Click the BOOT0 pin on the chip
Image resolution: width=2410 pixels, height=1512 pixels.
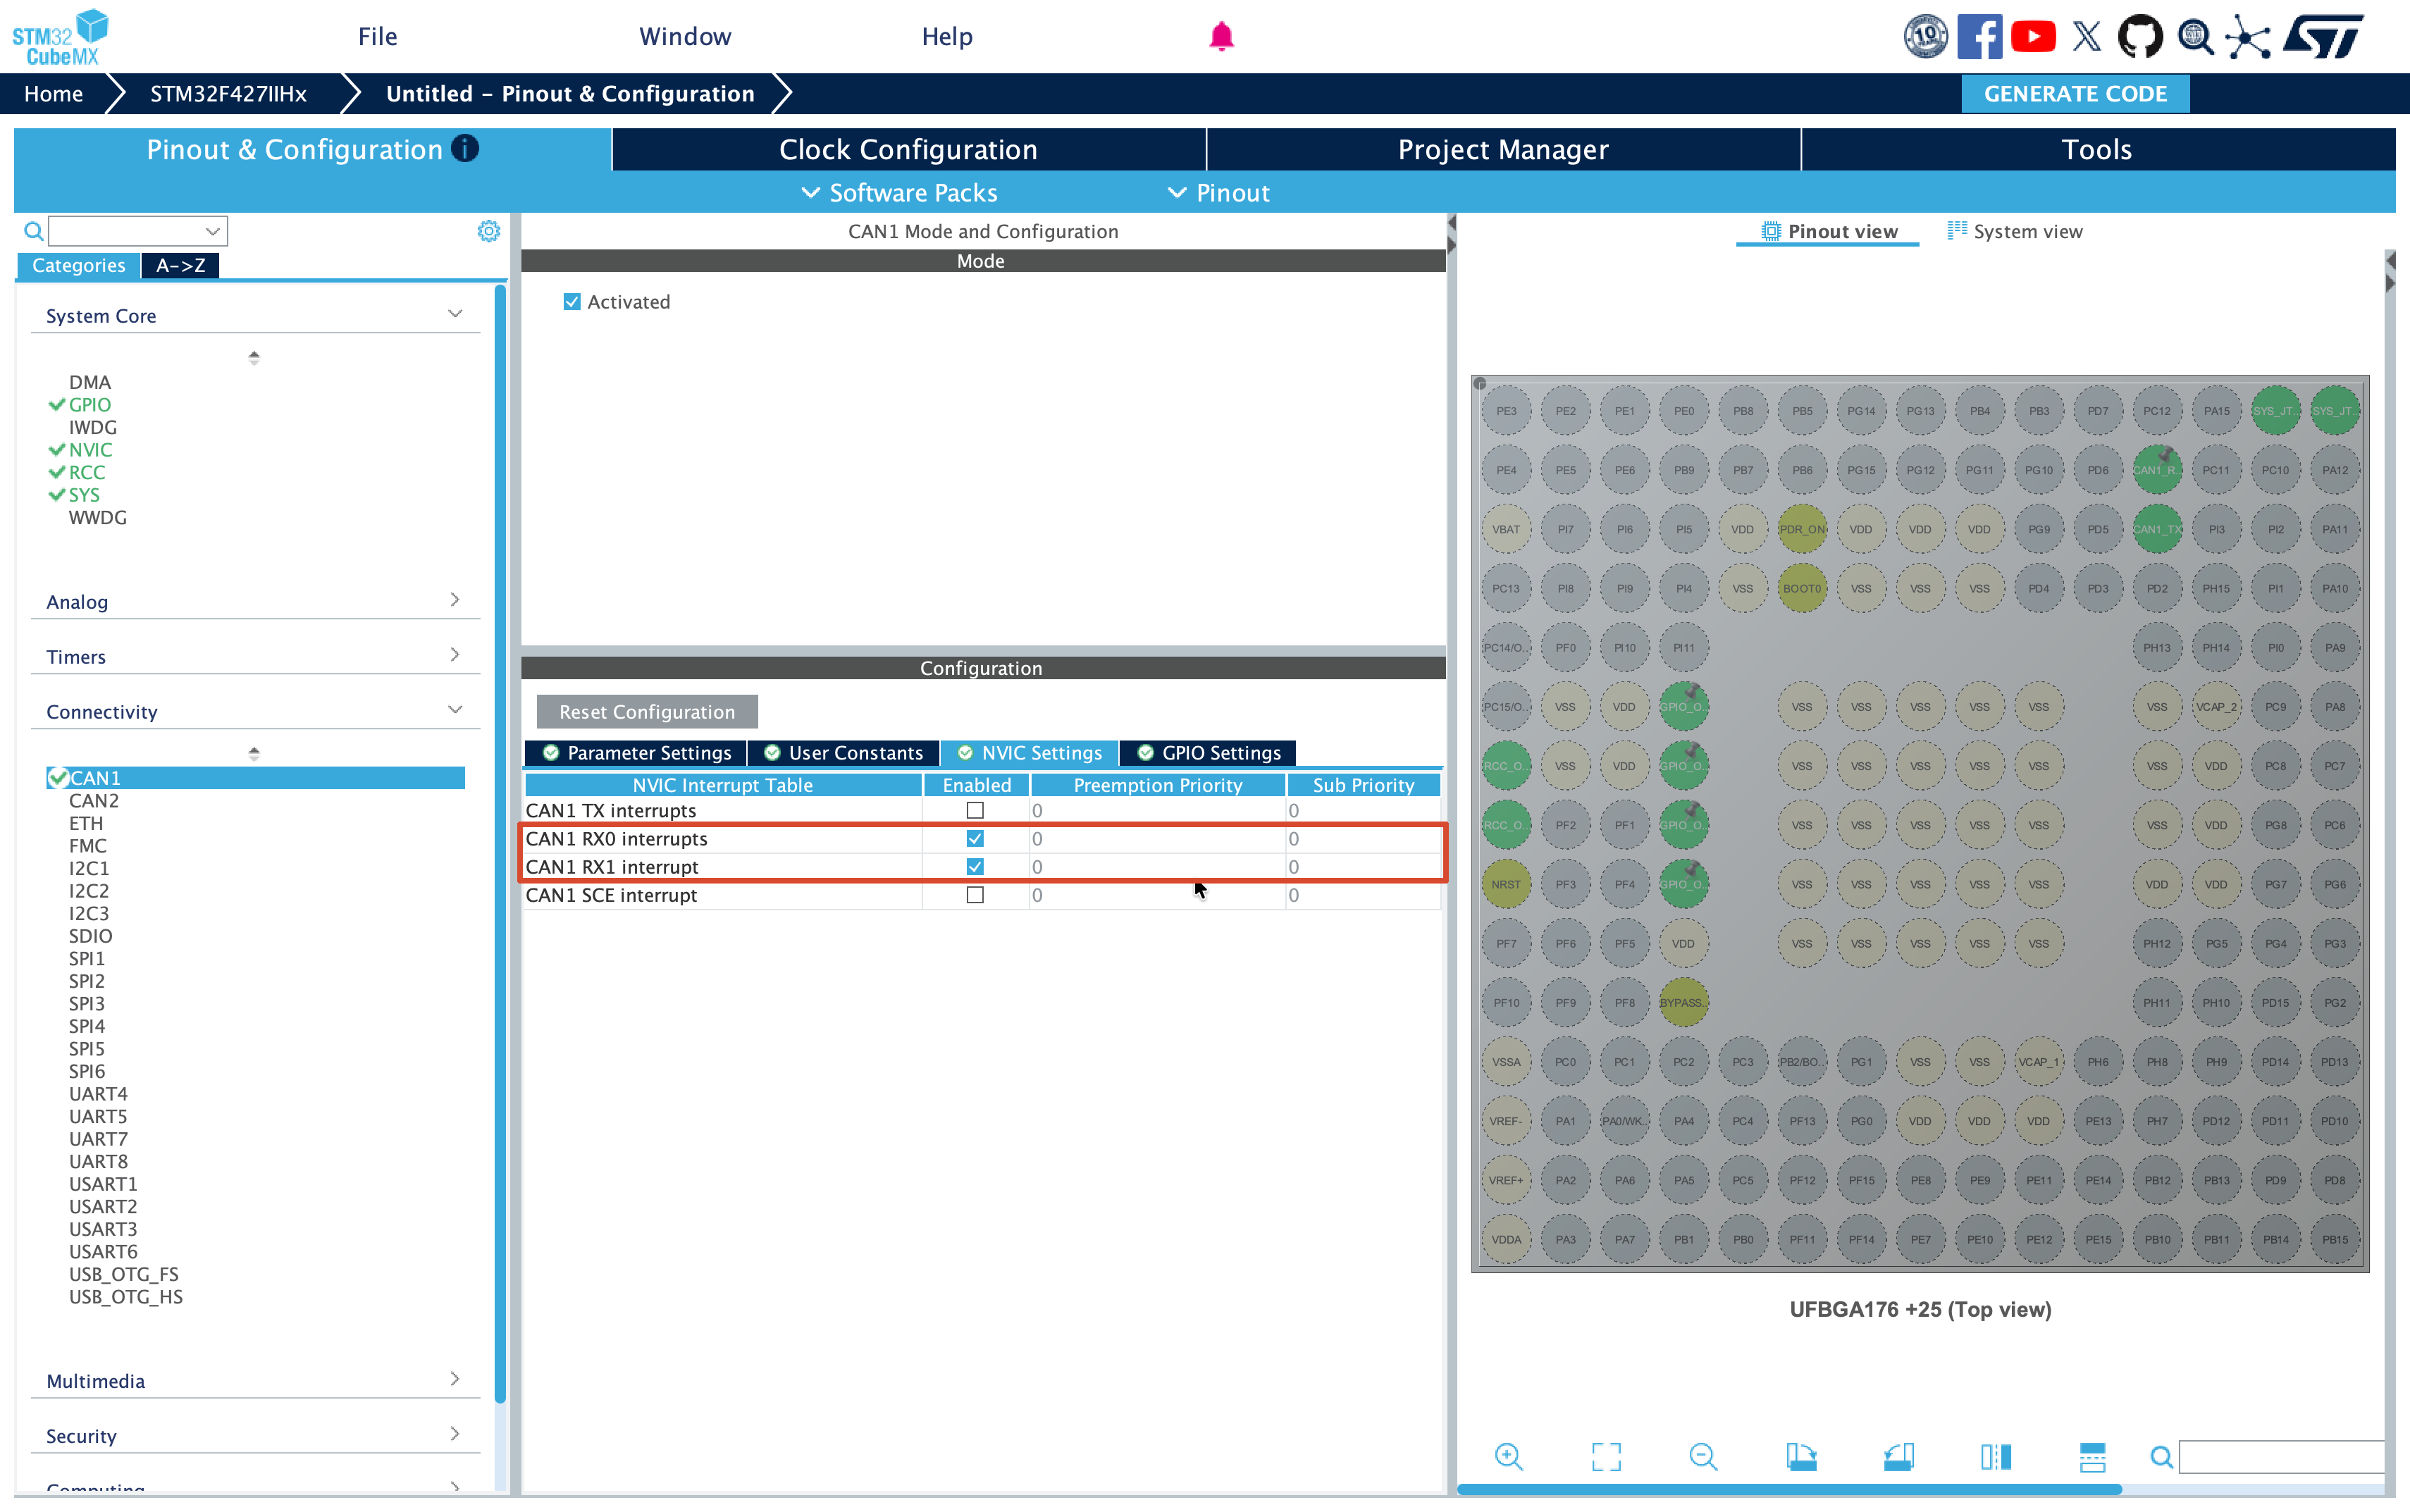click(1802, 588)
